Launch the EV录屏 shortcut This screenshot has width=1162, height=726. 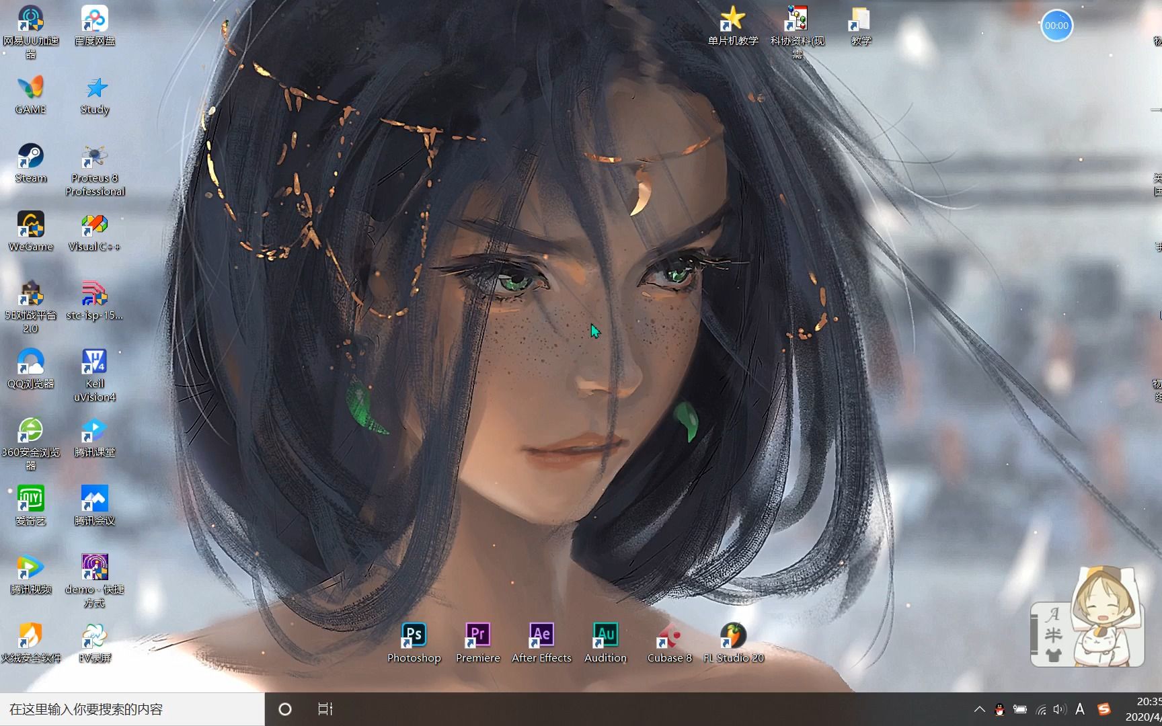[95, 643]
